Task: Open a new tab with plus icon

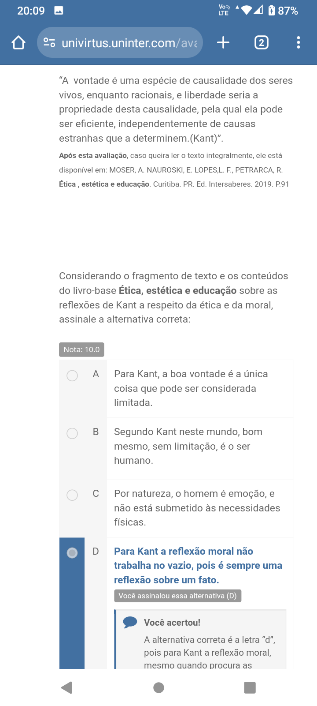Action: pos(223,43)
